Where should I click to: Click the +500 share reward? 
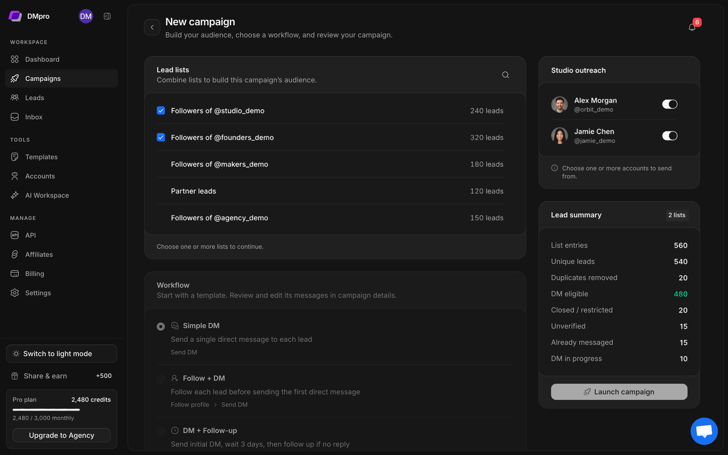pos(104,376)
